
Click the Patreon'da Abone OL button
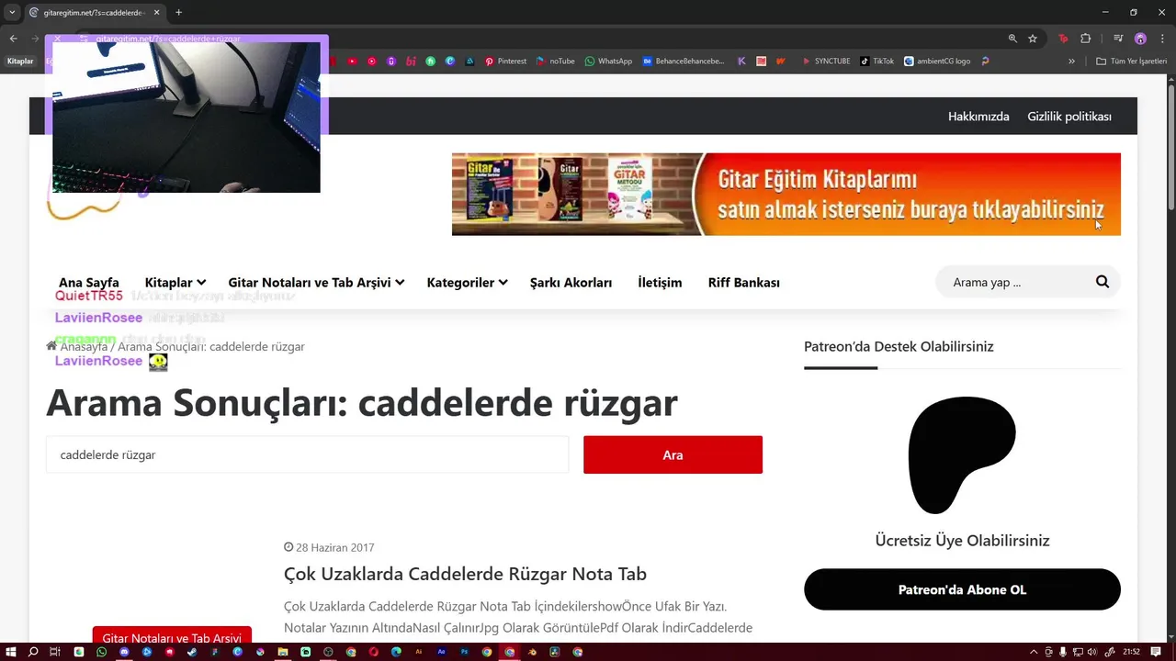[x=962, y=589]
